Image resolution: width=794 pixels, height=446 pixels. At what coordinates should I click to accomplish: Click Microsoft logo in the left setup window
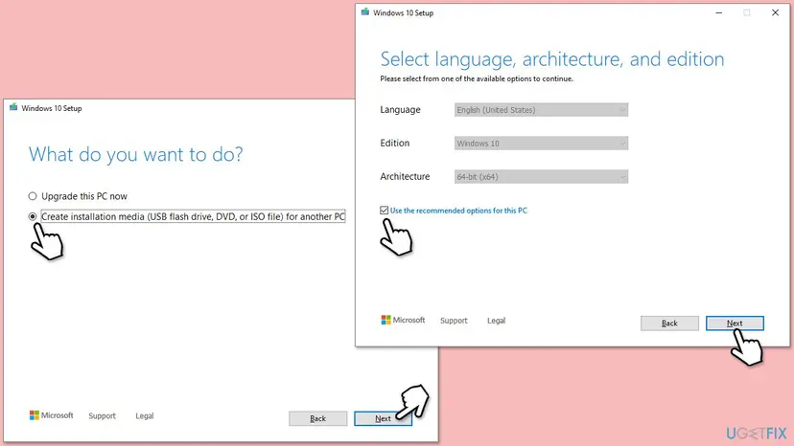click(51, 415)
